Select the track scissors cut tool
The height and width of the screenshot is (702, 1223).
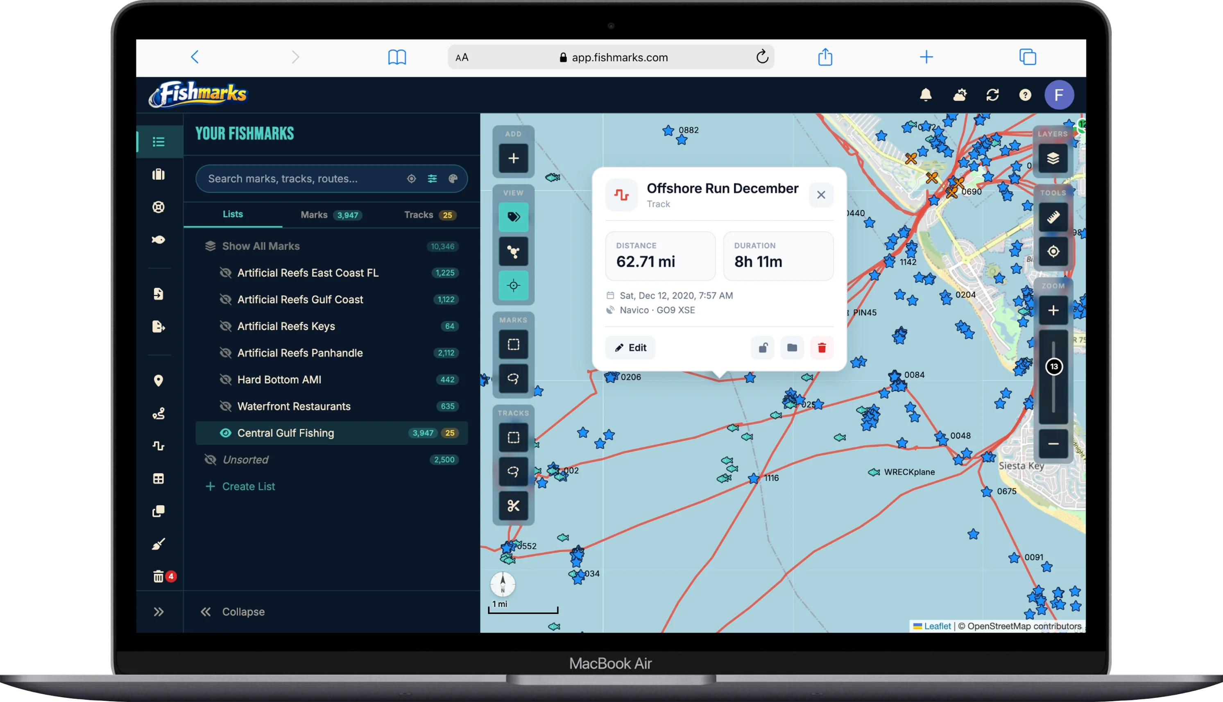(513, 506)
